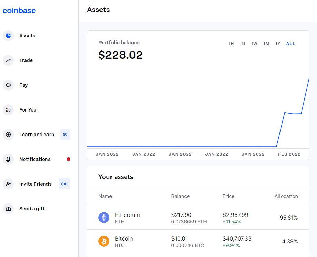Click the Notifications bell icon
Screen dimensions: 317x257
coord(8,159)
